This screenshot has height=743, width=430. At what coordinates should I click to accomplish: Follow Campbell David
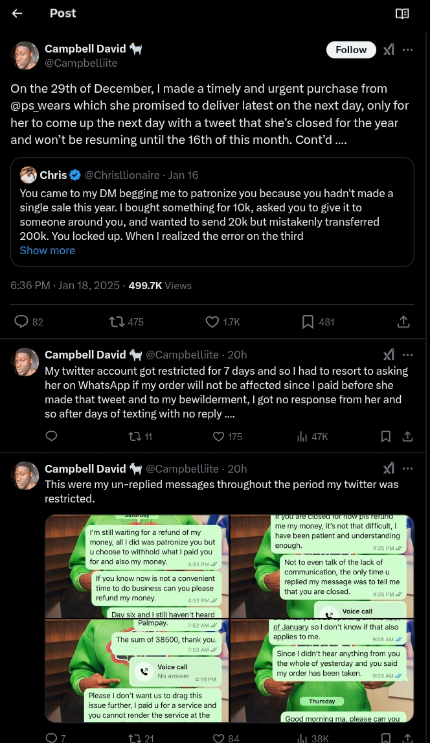coord(351,50)
